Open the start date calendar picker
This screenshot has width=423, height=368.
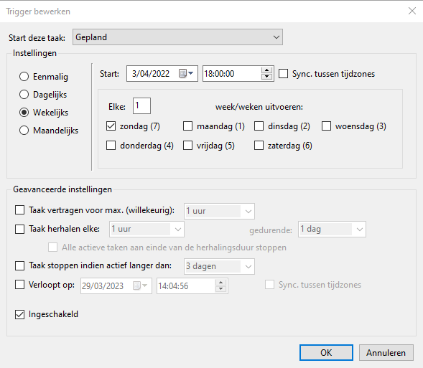click(x=186, y=73)
